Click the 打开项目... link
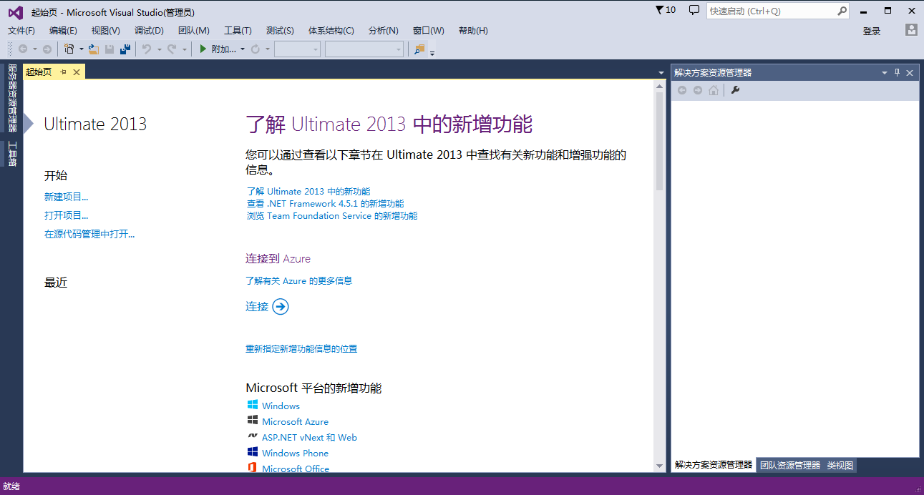Image resolution: width=924 pixels, height=495 pixels. click(66, 215)
